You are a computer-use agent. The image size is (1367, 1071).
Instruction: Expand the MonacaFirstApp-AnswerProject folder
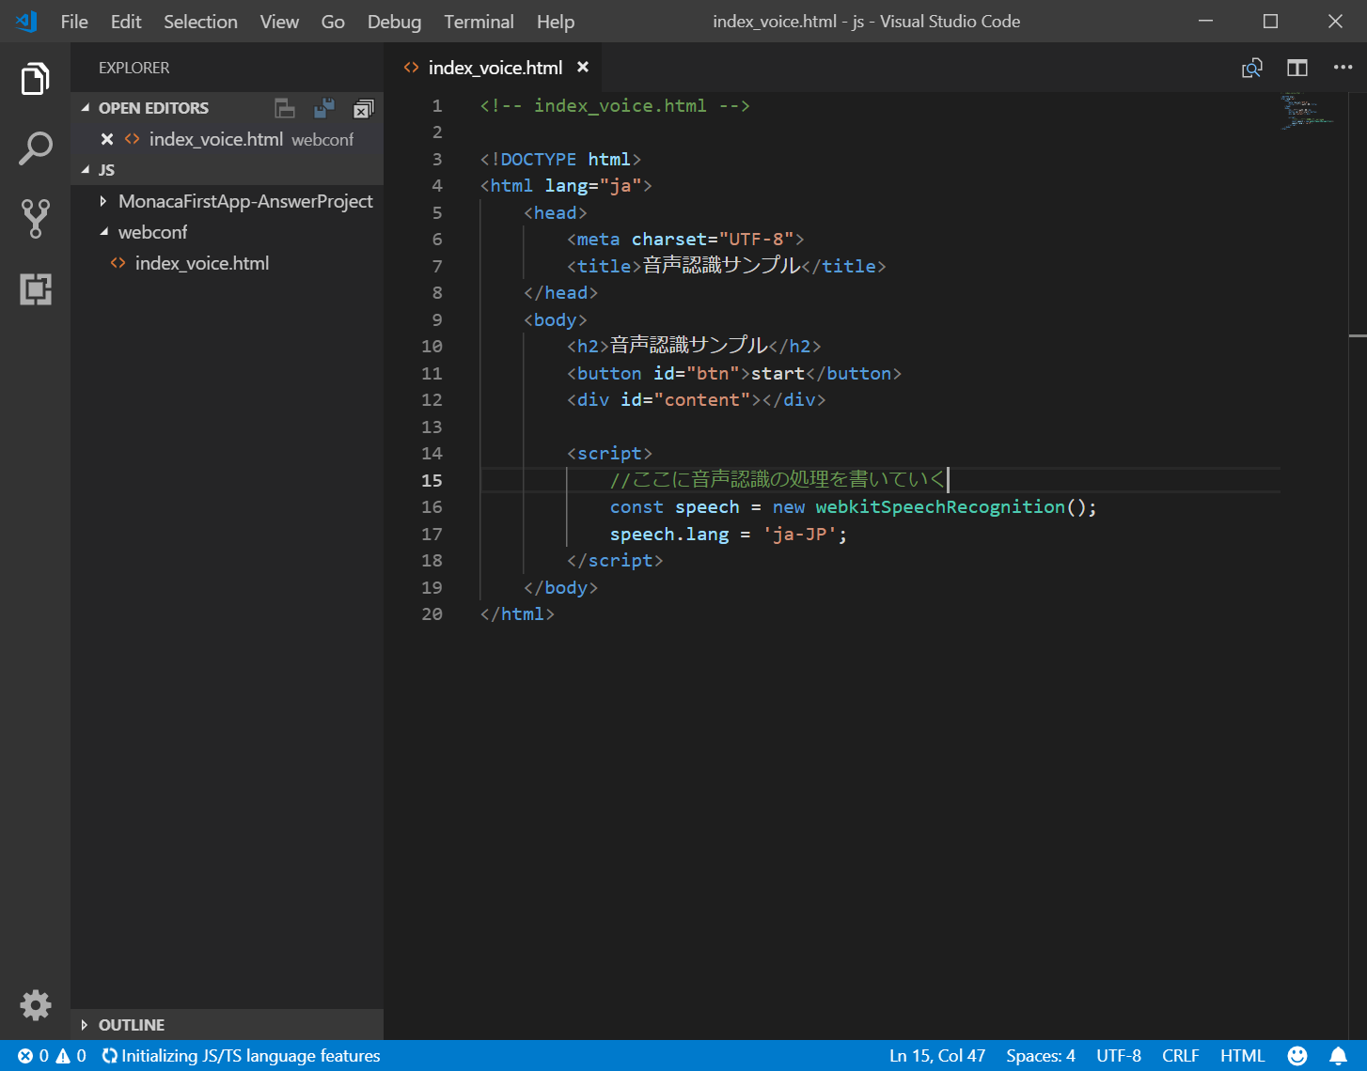[x=244, y=201]
